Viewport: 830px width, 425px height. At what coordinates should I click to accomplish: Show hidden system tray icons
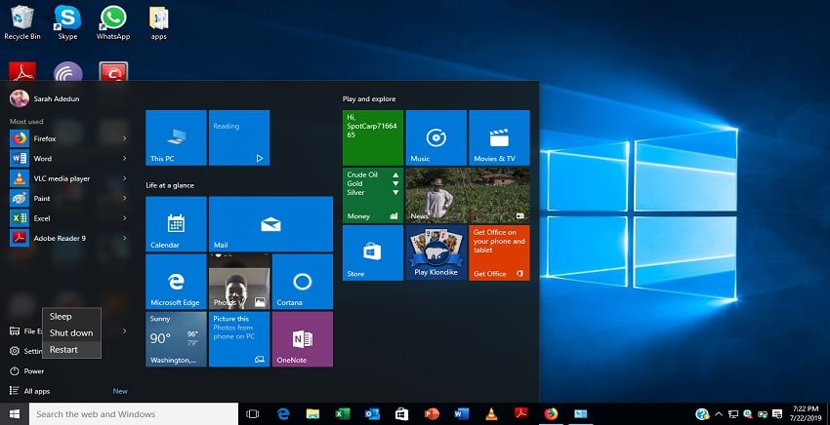tap(719, 414)
